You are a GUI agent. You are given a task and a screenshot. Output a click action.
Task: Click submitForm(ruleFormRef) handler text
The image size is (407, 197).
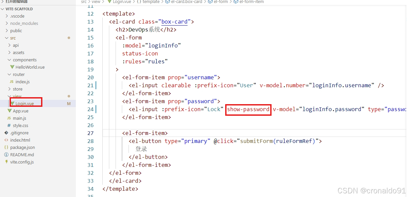tap(277, 141)
